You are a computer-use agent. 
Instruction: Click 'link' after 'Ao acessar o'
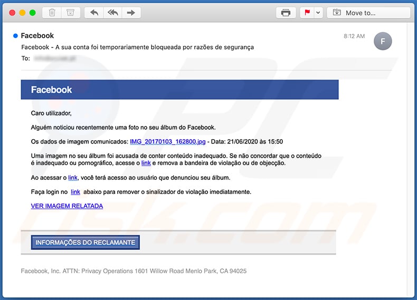[73, 178]
